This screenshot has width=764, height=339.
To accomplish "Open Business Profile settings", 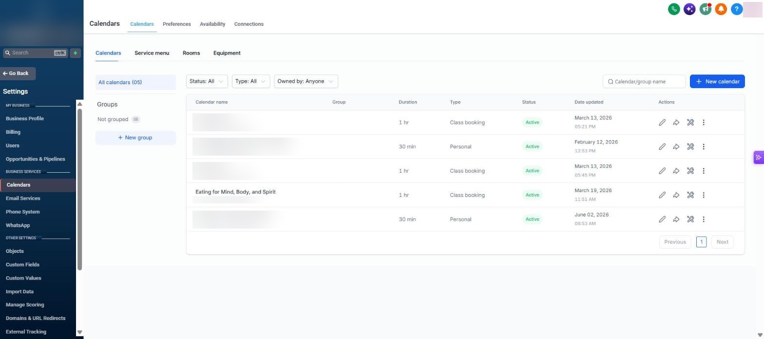I will pos(25,119).
